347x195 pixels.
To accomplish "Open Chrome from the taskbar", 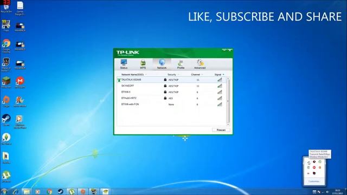I will (x=49, y=191).
